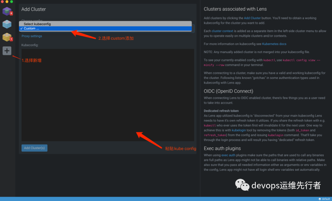The width and height of the screenshot is (332, 201).
Task: Click the 'OIDC (OpenID Connect)' heading
Action: [x=228, y=91]
